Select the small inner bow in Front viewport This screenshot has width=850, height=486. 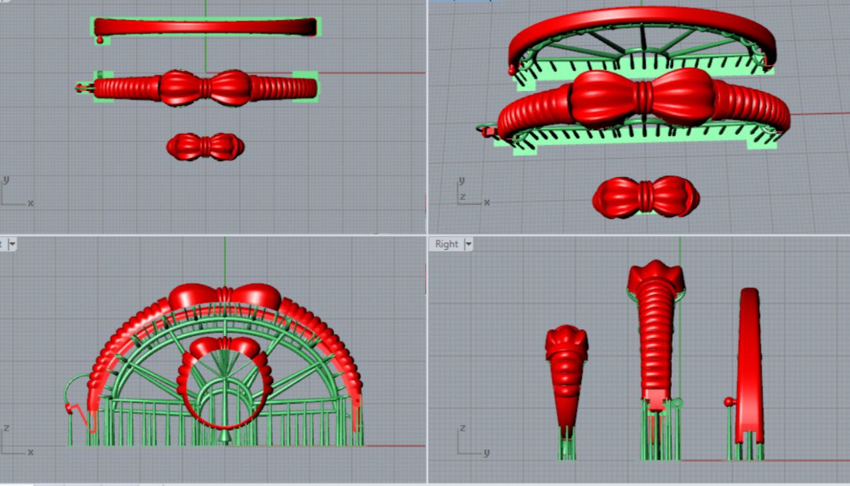coord(224,347)
